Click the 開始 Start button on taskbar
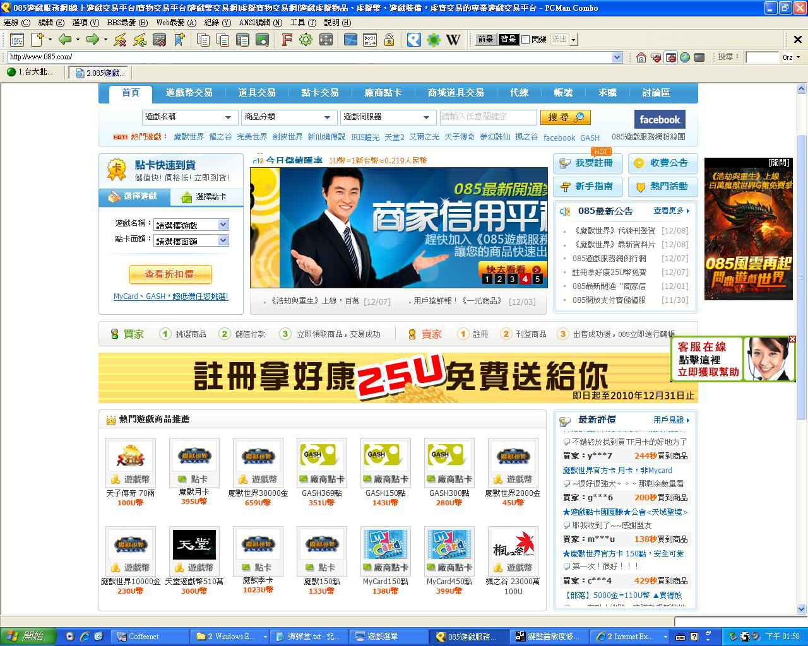This screenshot has width=808, height=646. coord(28,637)
